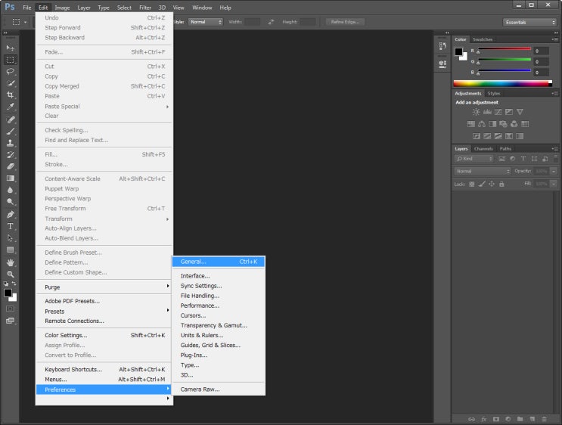The width and height of the screenshot is (562, 425).
Task: Add a Curves adjustment
Action: tap(498, 112)
